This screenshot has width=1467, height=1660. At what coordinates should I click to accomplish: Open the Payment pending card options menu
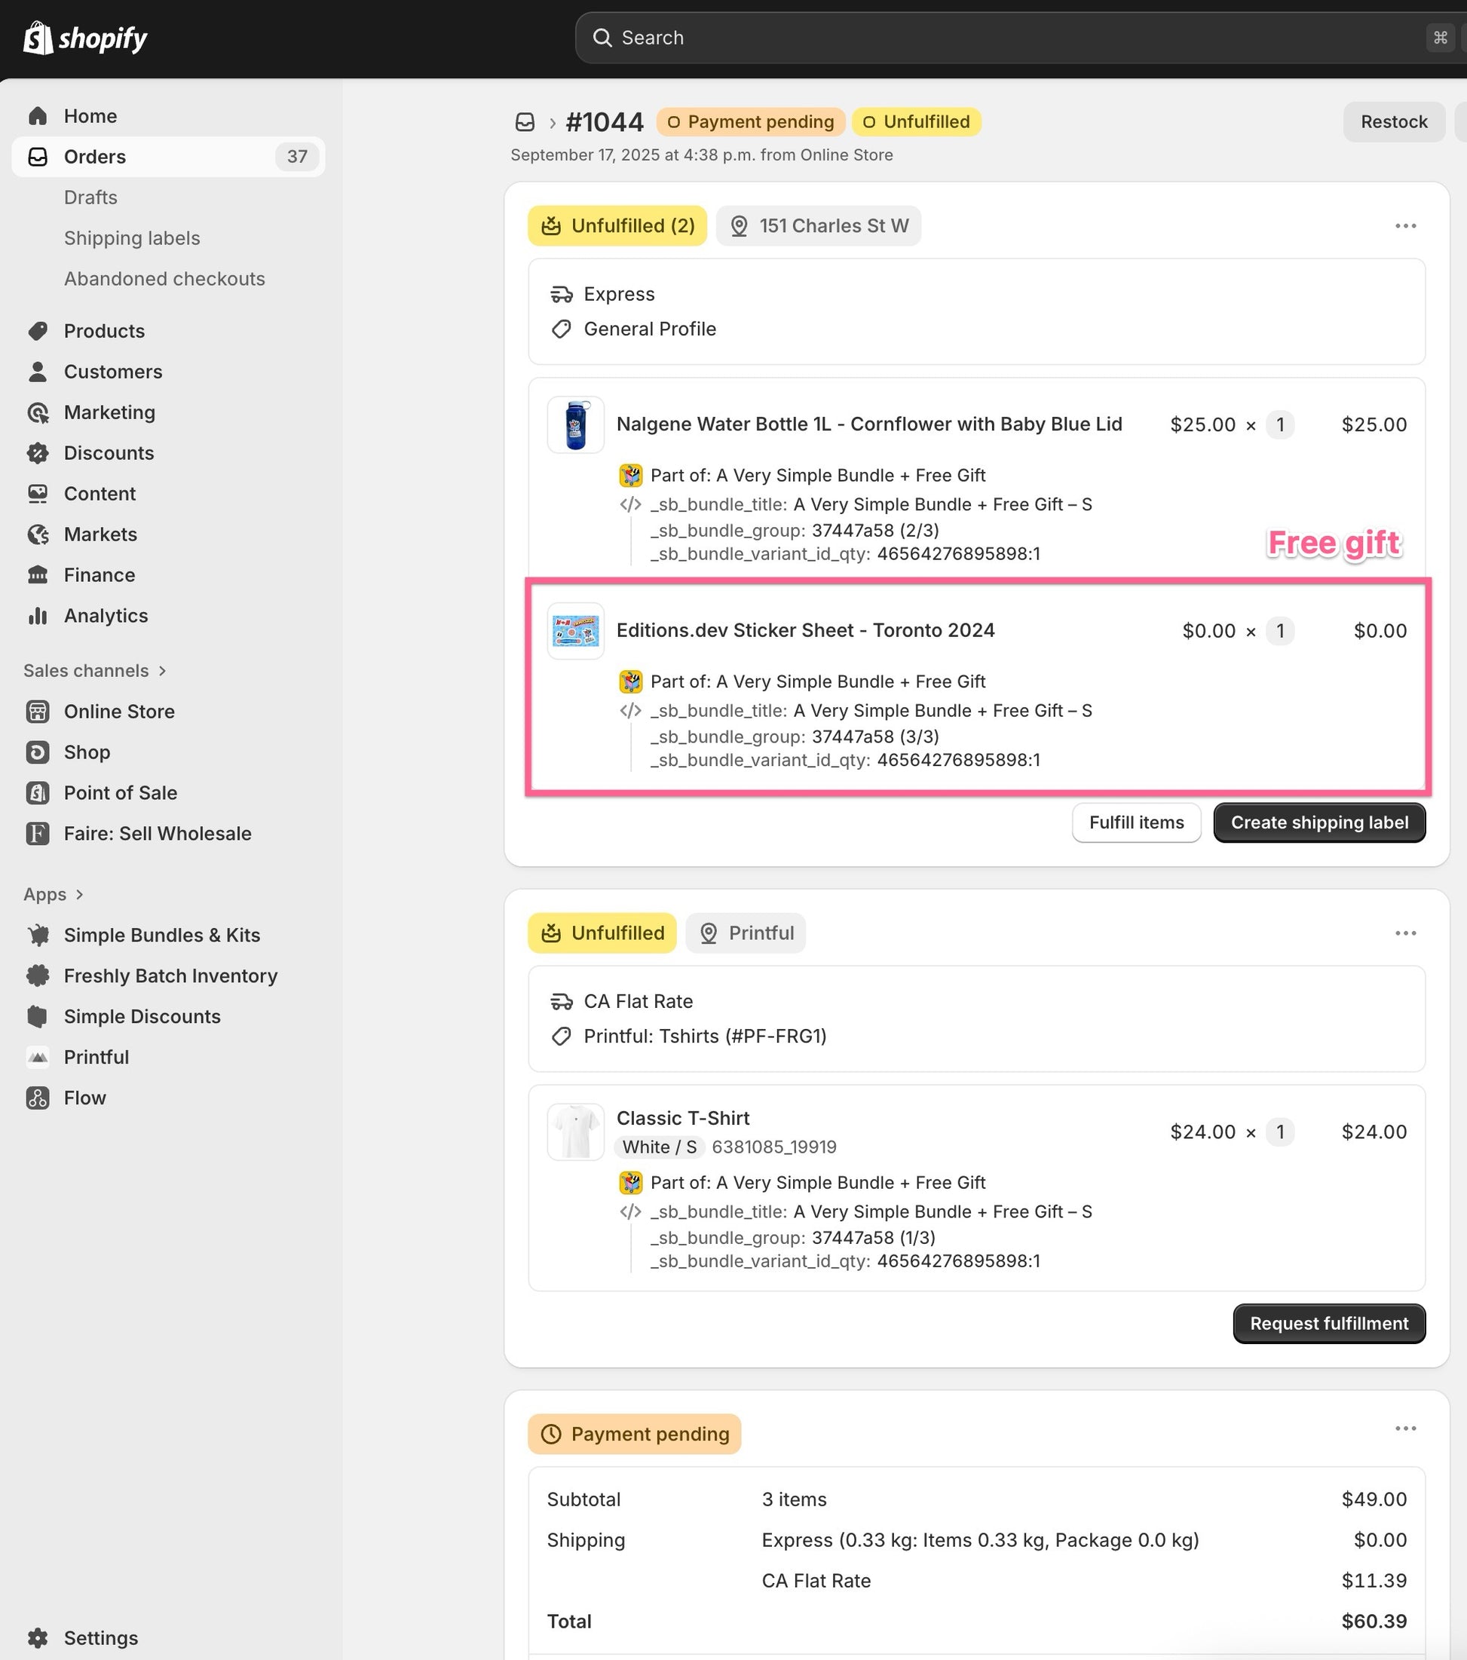(x=1405, y=1429)
